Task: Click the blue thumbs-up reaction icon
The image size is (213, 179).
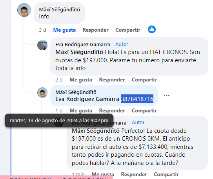Action: tap(152, 29)
